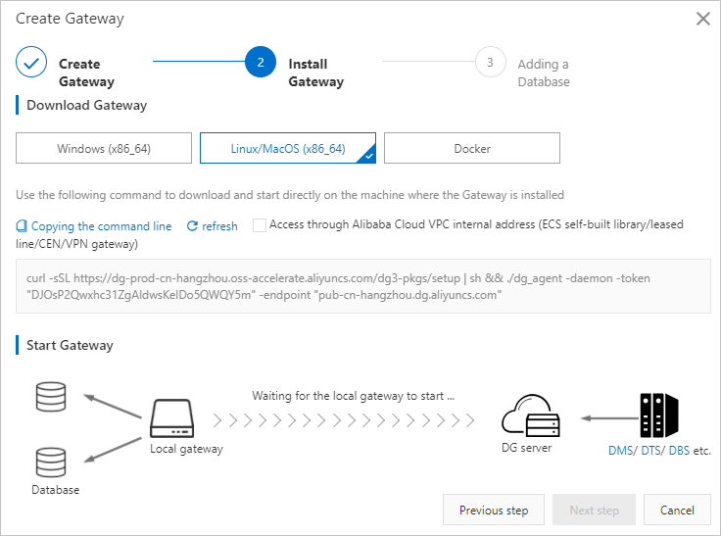Click the step 2 Install Gateway circle
Image resolution: width=721 pixels, height=536 pixels.
(x=261, y=62)
